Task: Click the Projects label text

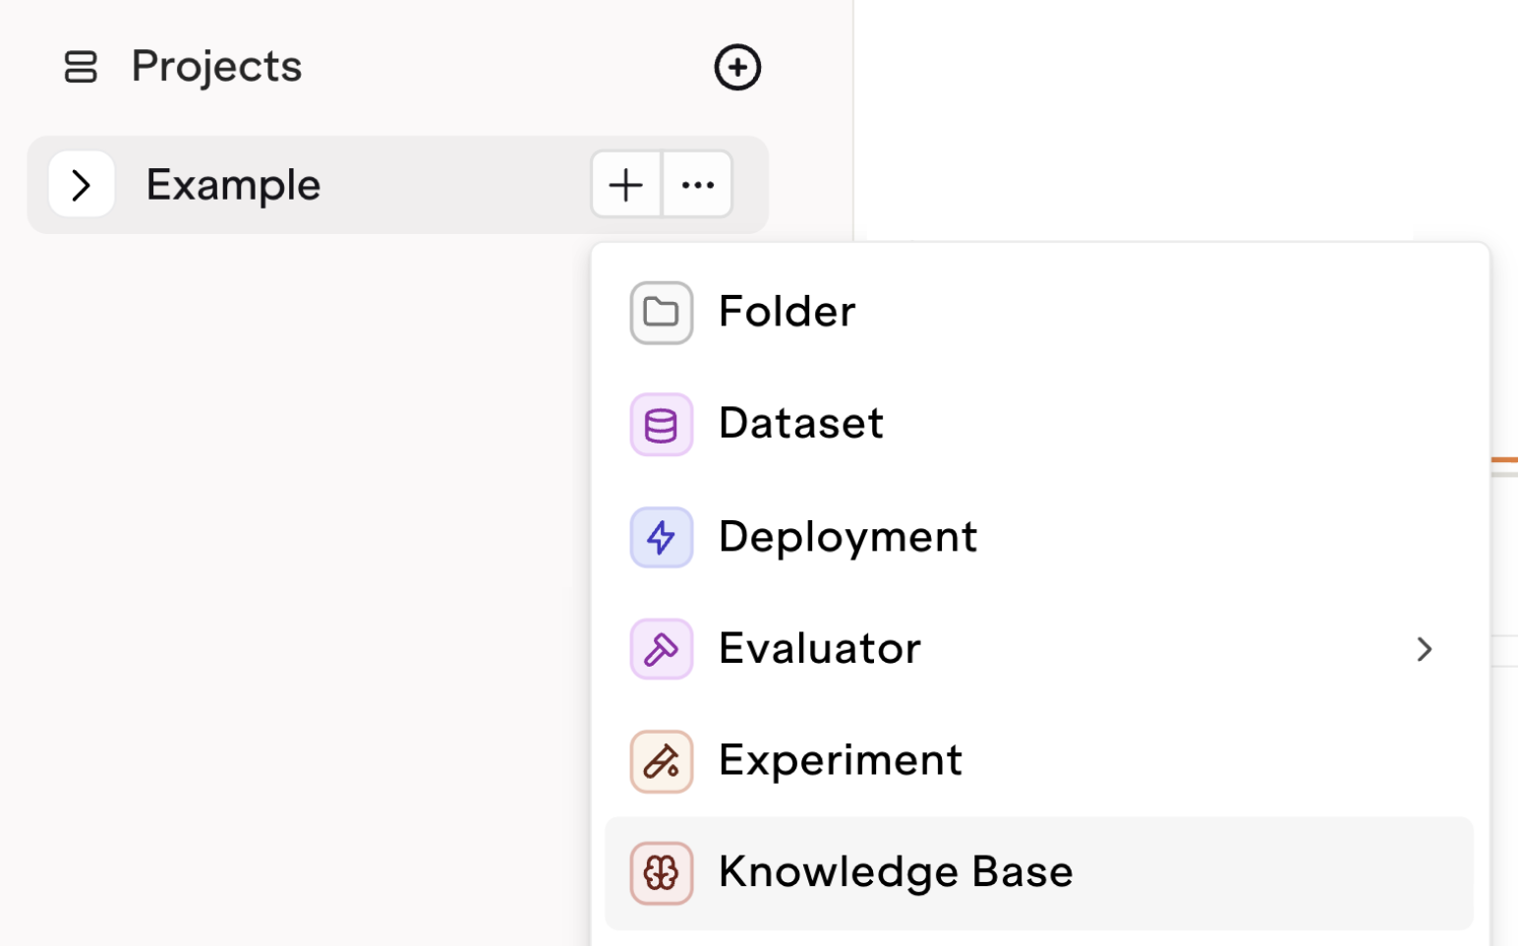Action: pyautogui.click(x=215, y=67)
